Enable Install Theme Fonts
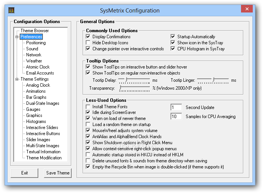Image resolution: width=263 pixels, height=193 pixels. (x=88, y=107)
